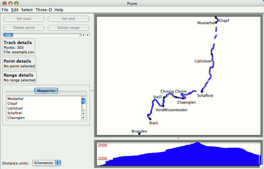Select the Schafbiel waypoint dot on the map
This screenshot has height=169, width=264.
click(202, 92)
